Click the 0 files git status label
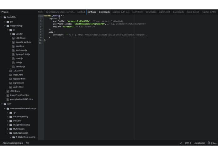 [213, 143]
